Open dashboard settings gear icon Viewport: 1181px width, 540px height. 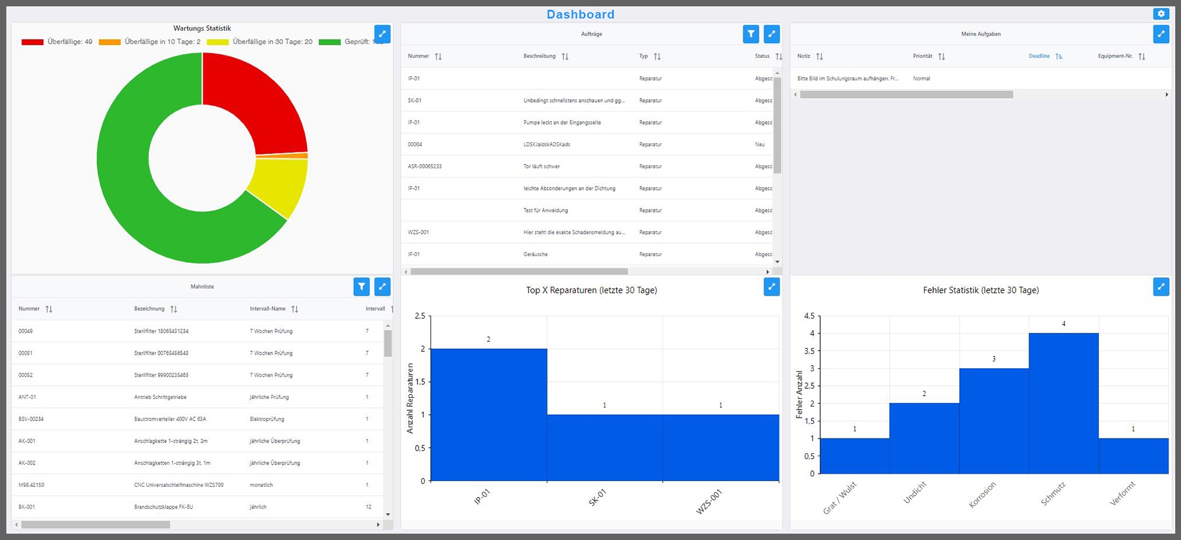(x=1161, y=14)
